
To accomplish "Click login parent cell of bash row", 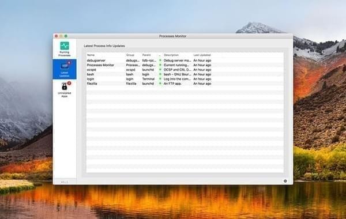I will (146, 74).
